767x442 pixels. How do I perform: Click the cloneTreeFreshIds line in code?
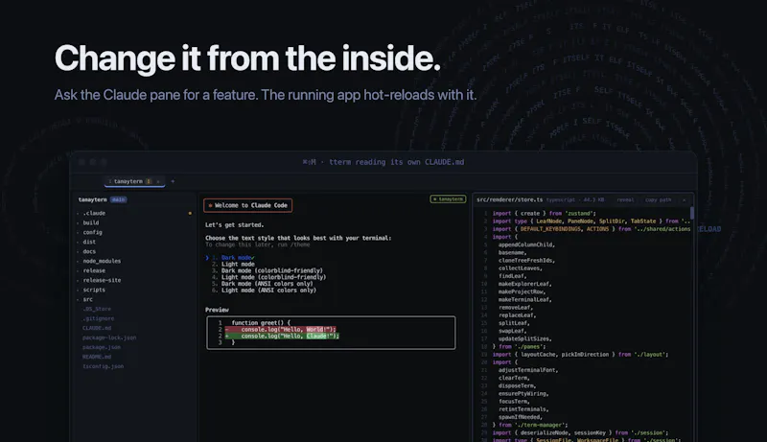(x=526, y=260)
